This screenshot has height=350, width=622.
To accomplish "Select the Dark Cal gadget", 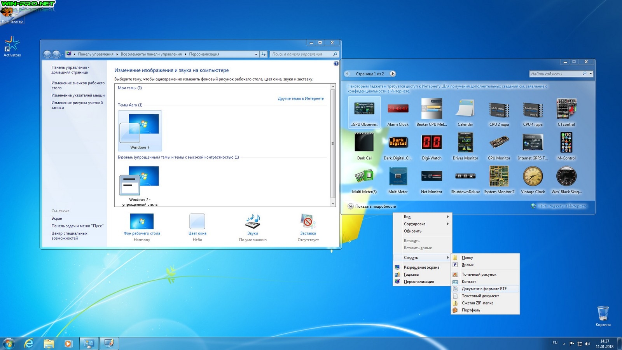I will point(364,146).
